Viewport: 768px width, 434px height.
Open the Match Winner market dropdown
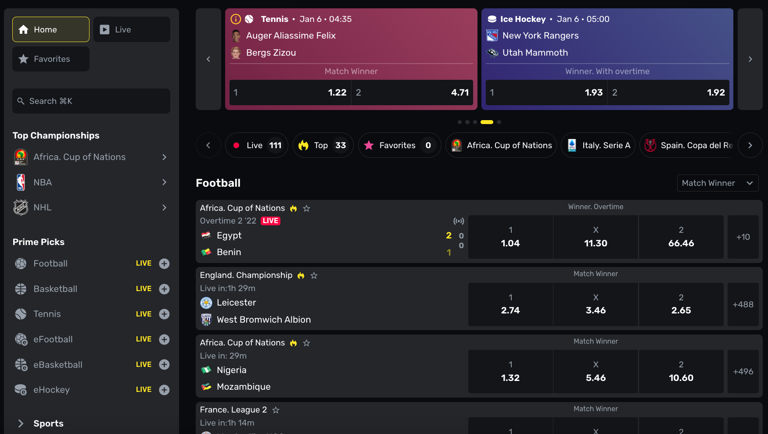[718, 183]
